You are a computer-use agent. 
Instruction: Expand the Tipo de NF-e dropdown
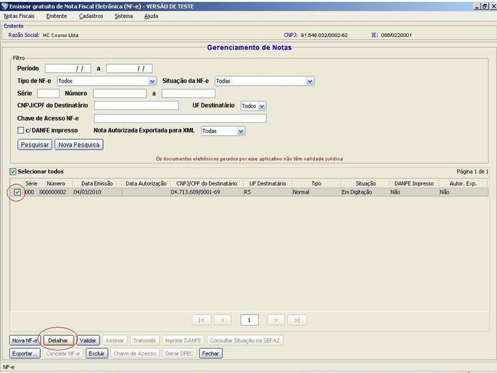pos(152,81)
